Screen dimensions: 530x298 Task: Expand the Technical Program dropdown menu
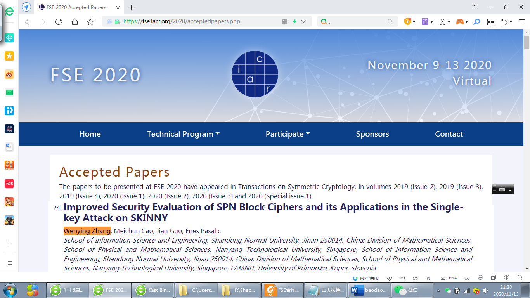coord(183,134)
